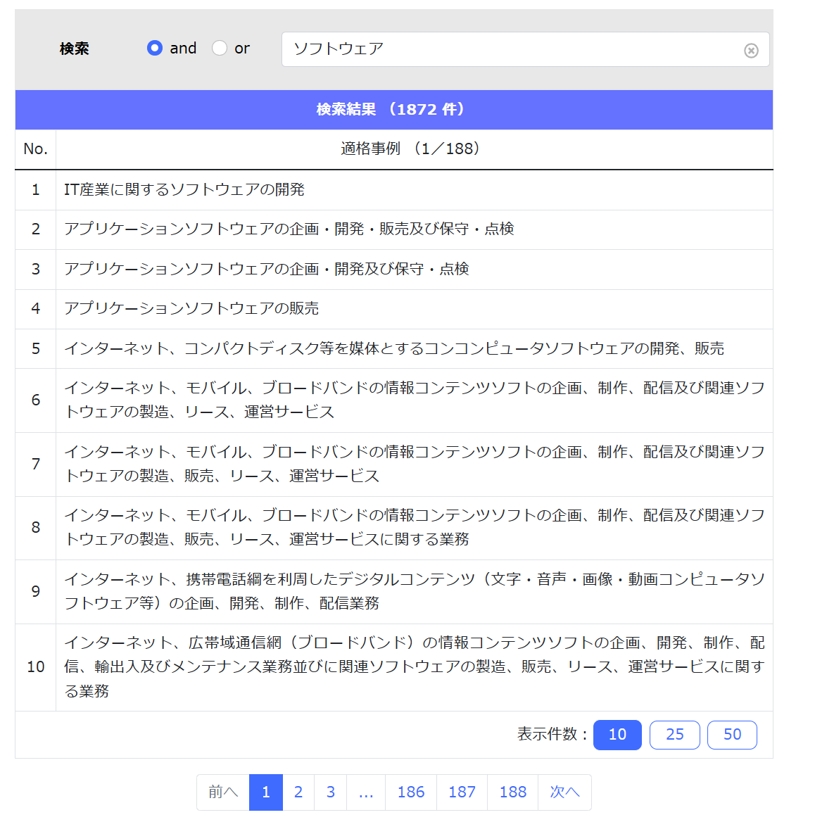815x822 pixels.
Task: Jump to page 186
Action: pyautogui.click(x=411, y=792)
